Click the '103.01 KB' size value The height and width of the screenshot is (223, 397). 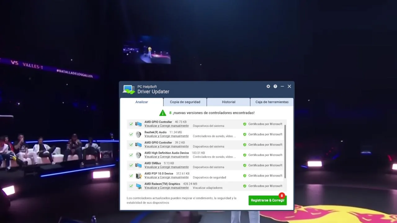(198, 153)
